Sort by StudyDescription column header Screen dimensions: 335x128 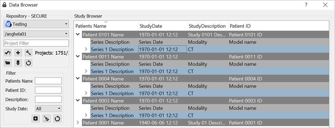tap(207, 26)
